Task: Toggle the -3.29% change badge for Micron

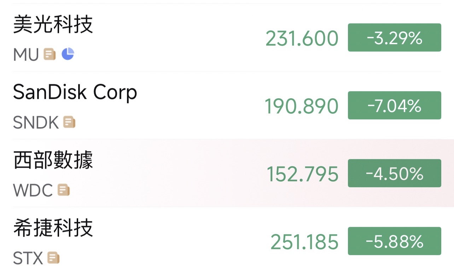Action: [395, 37]
